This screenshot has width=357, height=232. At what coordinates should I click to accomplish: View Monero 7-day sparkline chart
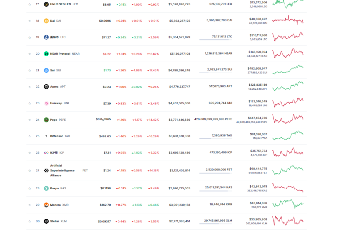(x=288, y=204)
